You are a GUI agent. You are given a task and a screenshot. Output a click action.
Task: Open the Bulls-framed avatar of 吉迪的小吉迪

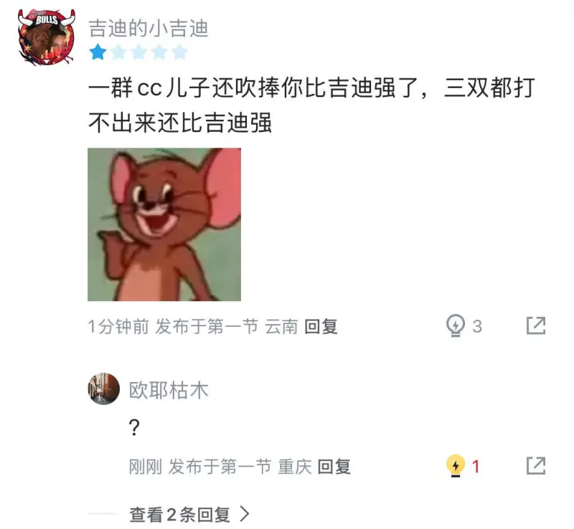[x=47, y=37]
